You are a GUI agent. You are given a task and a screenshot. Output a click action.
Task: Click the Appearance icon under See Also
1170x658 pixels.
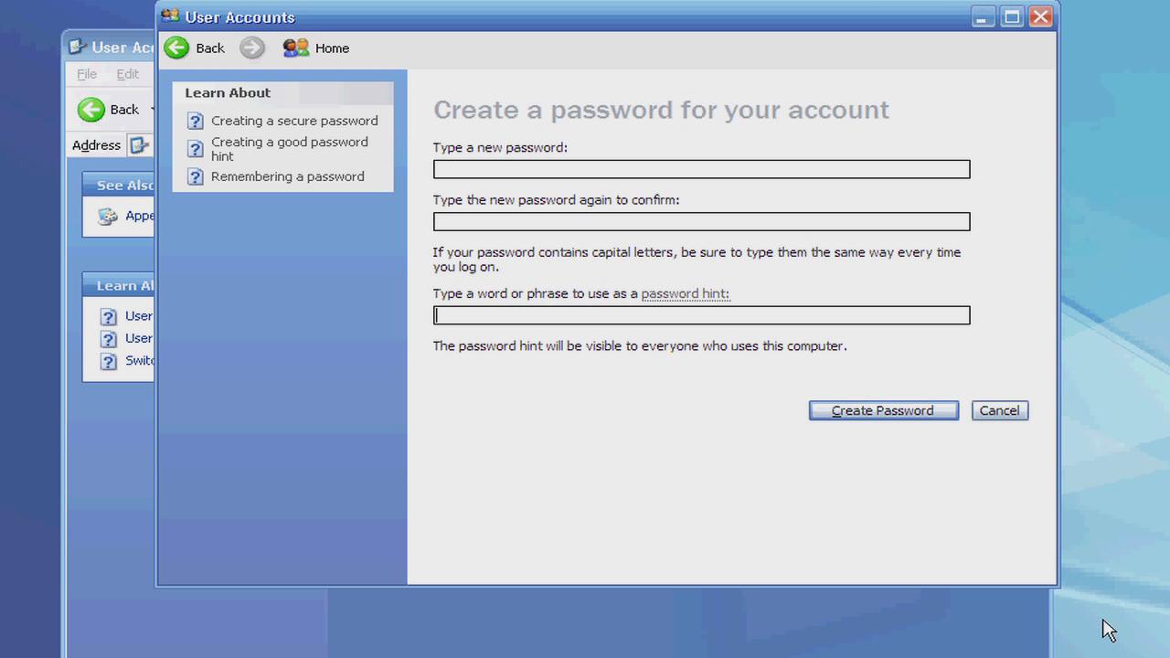108,216
